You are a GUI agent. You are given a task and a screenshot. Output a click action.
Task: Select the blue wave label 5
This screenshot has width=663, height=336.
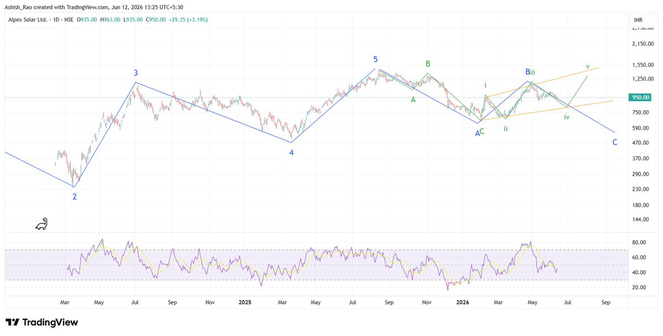click(375, 59)
